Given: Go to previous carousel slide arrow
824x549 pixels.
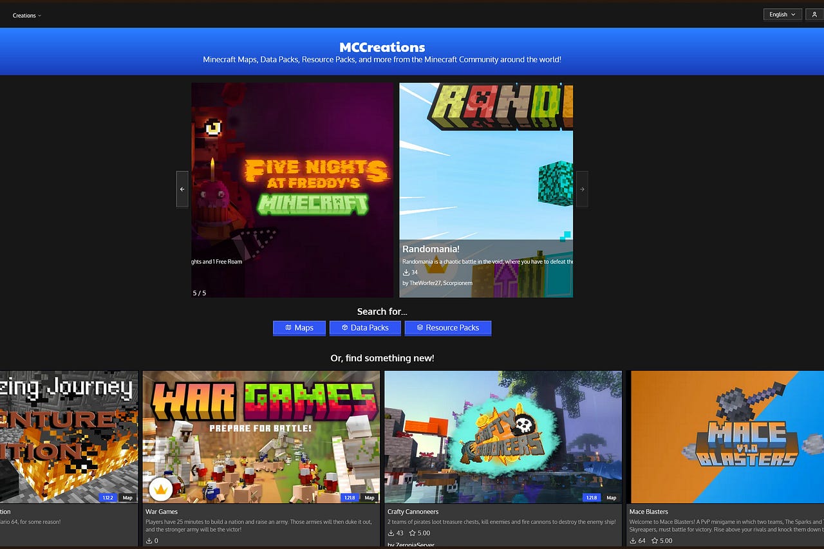Looking at the screenshot, I should click(x=182, y=189).
